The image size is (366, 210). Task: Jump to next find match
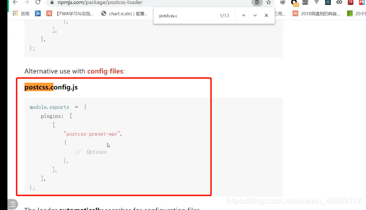(255, 15)
